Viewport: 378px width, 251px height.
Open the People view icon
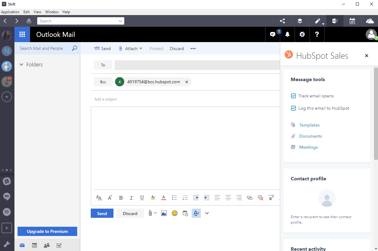pos(47,245)
